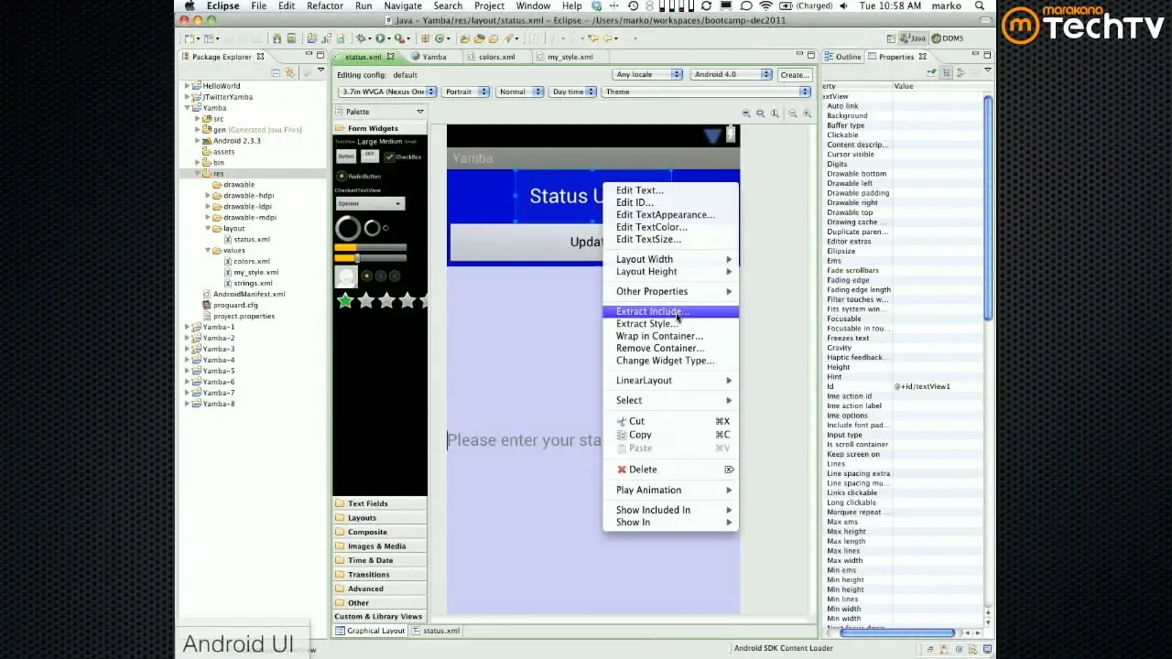Open Layout Width submenu
Image resolution: width=1172 pixels, height=659 pixels.
670,259
